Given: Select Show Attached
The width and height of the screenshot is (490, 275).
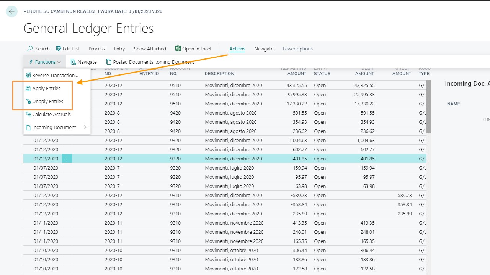Looking at the screenshot, I should [x=150, y=49].
